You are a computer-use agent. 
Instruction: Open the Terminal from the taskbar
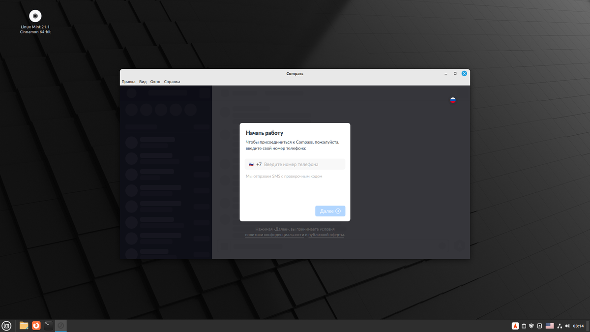48,326
